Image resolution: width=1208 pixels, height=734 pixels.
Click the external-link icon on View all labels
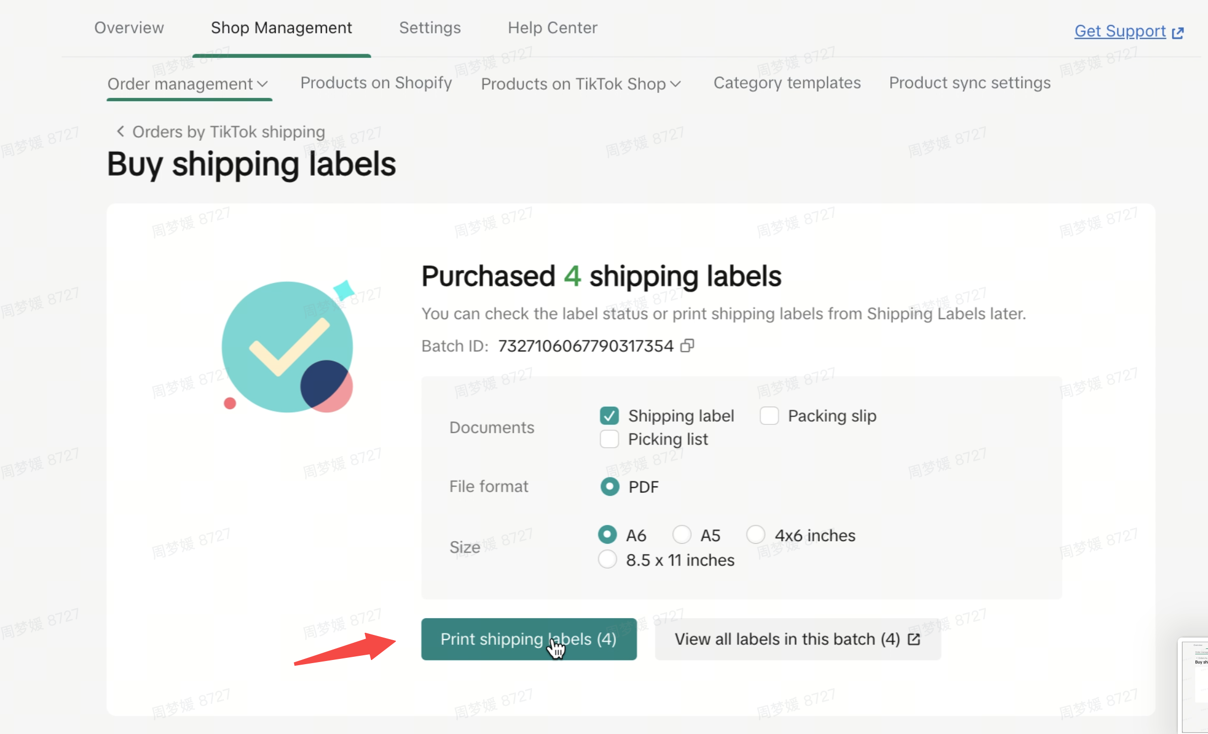point(914,639)
